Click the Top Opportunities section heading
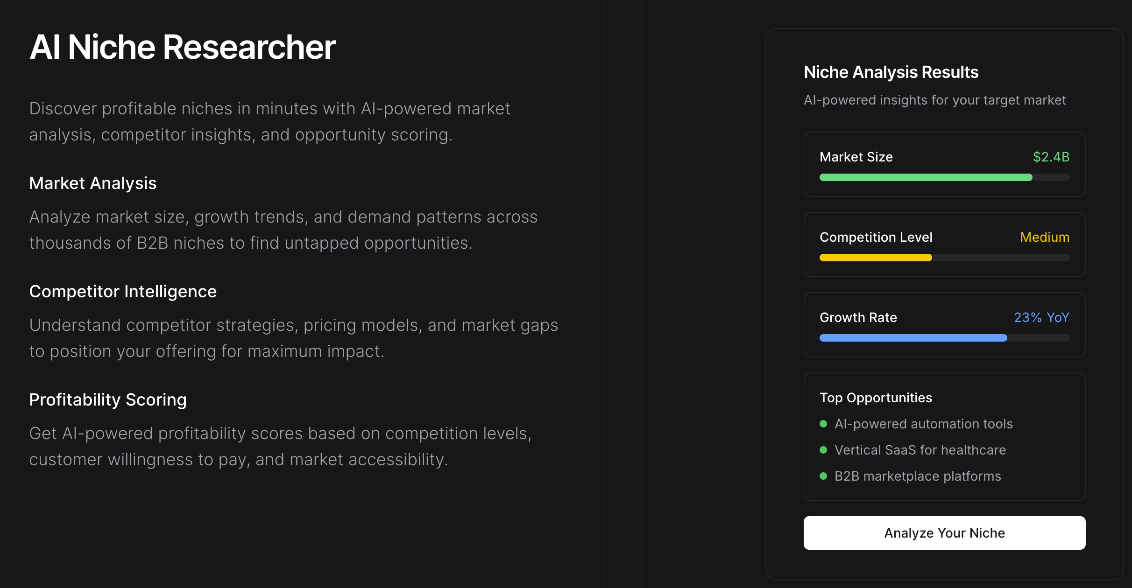Screen dimensions: 1132x588 [876, 398]
